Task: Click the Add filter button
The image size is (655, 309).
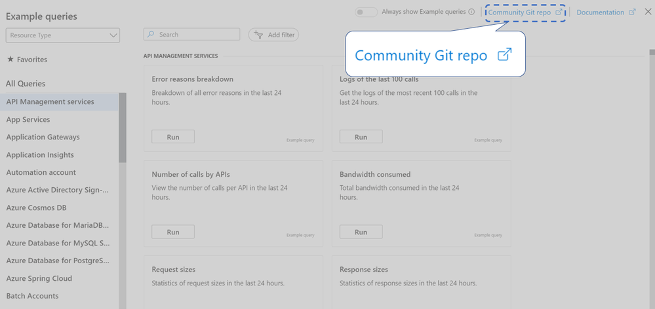Action: pos(273,35)
